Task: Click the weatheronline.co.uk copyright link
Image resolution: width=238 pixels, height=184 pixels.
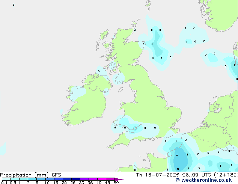Action: click(x=203, y=180)
